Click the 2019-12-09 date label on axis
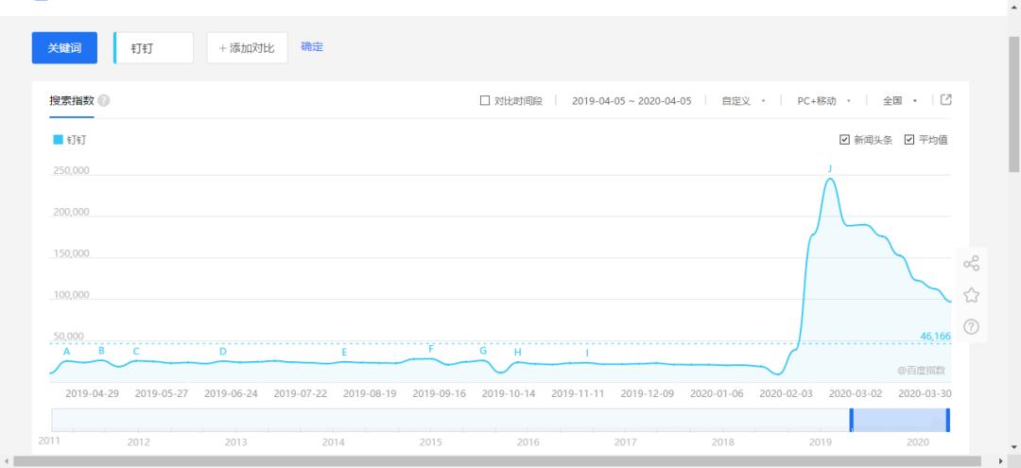The image size is (1021, 468). [x=648, y=394]
